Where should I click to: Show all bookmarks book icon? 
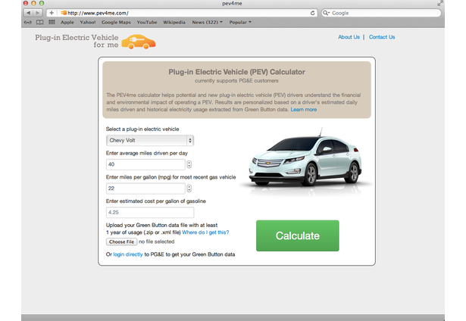tap(40, 22)
